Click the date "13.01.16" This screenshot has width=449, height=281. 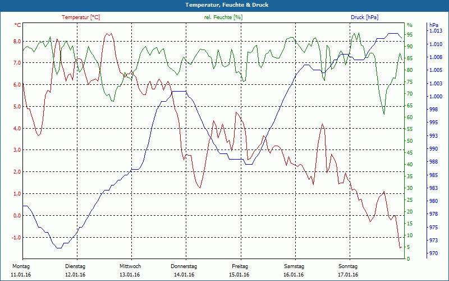click(130, 275)
